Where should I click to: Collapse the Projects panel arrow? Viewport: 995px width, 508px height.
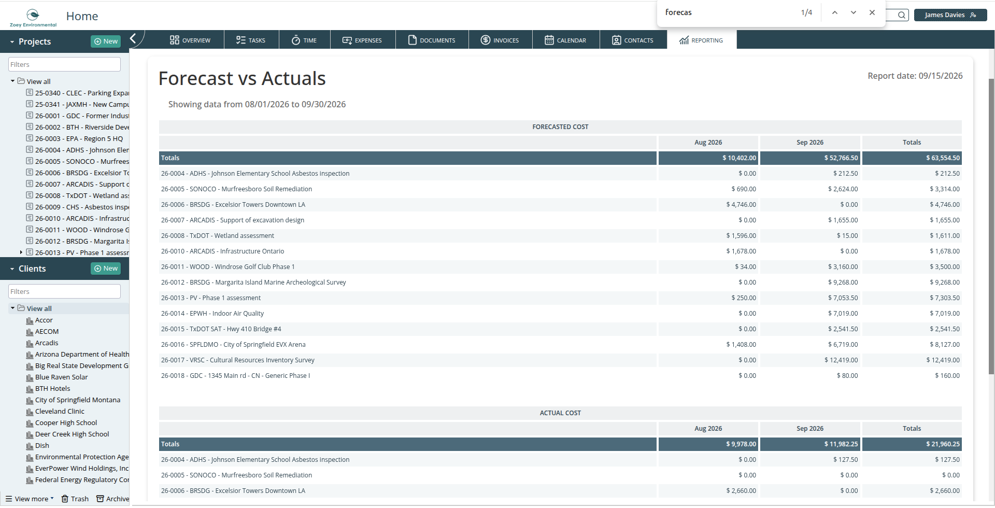point(12,42)
